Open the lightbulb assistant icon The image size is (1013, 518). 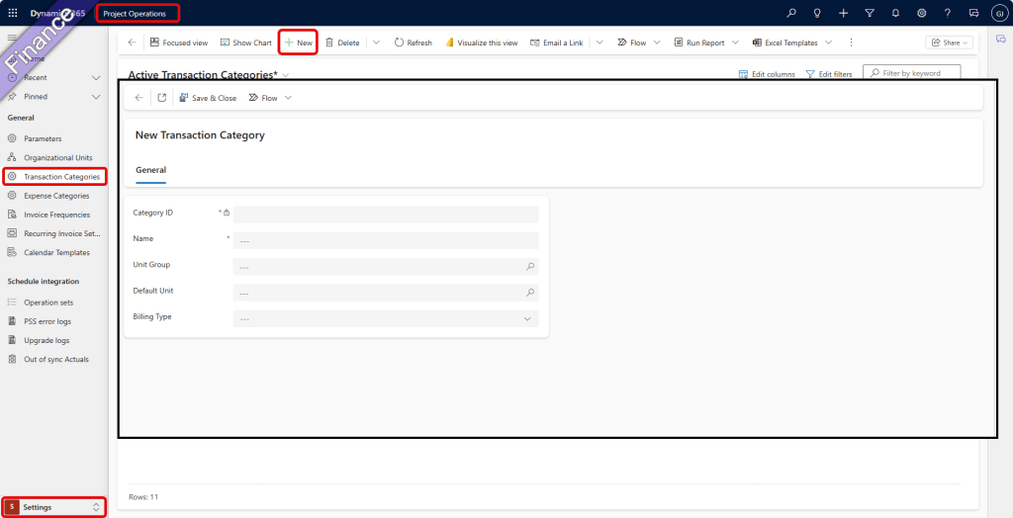coord(817,13)
